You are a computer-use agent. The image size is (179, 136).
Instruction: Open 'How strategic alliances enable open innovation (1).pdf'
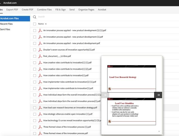pos(68,114)
